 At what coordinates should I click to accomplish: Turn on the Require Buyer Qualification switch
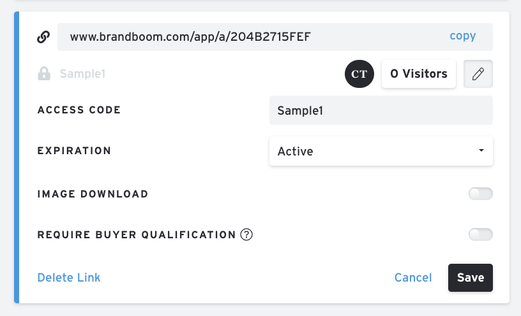(480, 234)
